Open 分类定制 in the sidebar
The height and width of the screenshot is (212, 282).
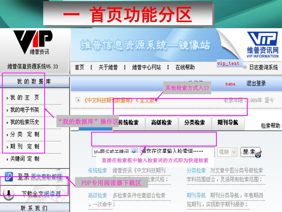25,134
